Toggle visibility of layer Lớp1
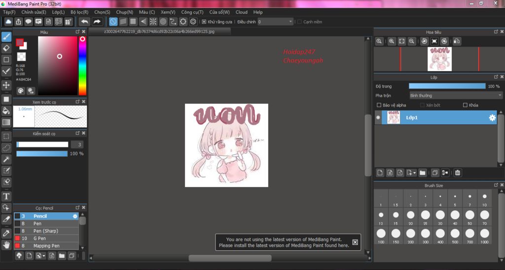 [x=378, y=117]
